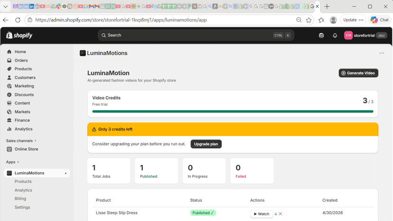This screenshot has height=221, width=393.
Task: Reload the page
Action: click(18, 20)
